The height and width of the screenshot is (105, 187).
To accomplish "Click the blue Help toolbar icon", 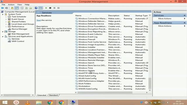I will click(x=36, y=8).
